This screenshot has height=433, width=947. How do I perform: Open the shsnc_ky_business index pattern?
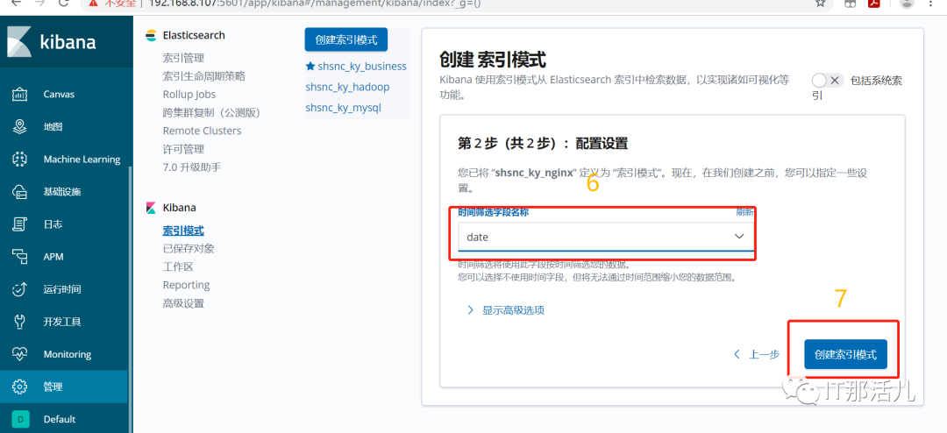362,67
